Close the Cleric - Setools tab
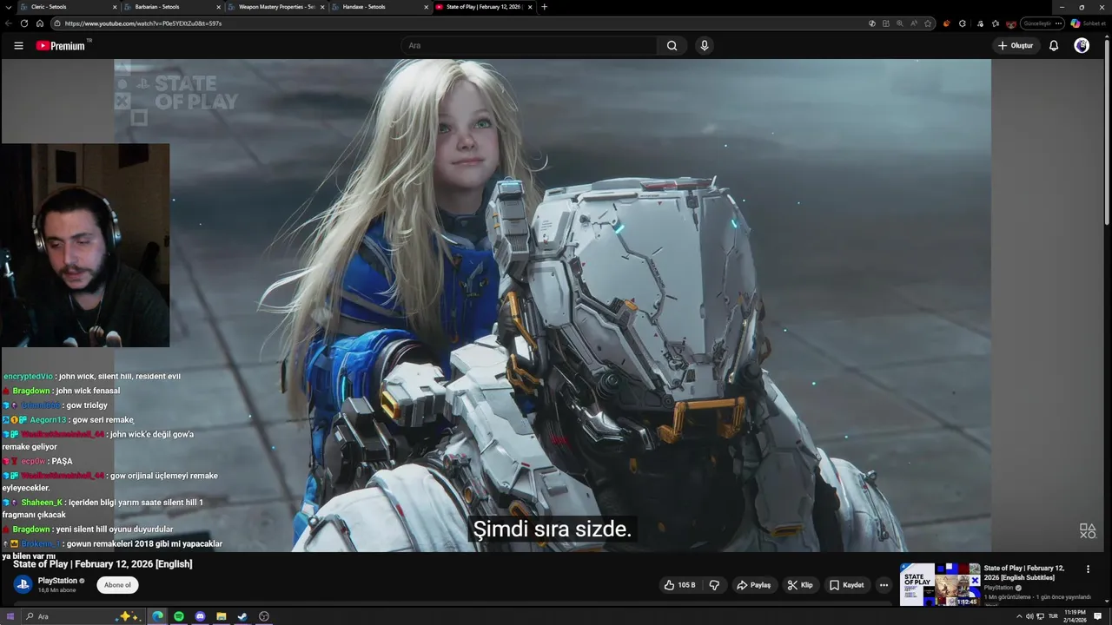The height and width of the screenshot is (625, 1112). pyautogui.click(x=115, y=7)
